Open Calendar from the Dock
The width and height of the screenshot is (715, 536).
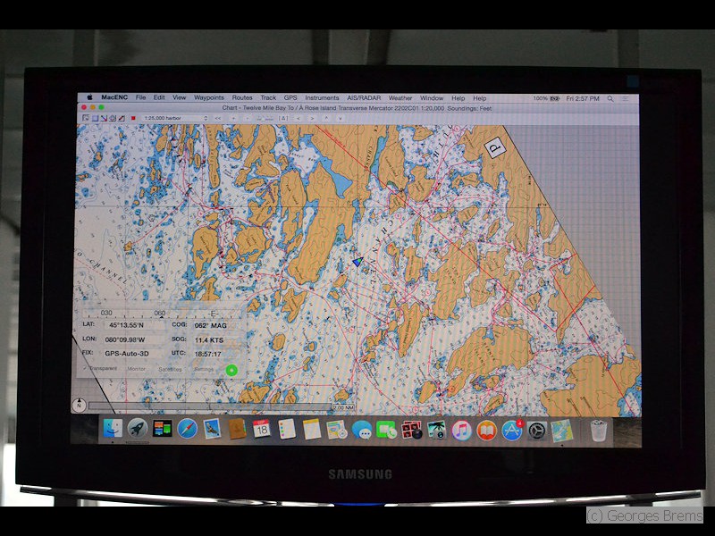(262, 429)
